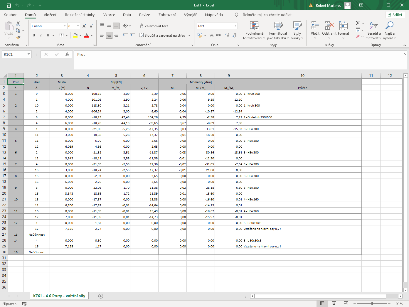This screenshot has width=409, height=307.
Task: Paste with the Vložit clipboard button
Action: [x=9, y=30]
